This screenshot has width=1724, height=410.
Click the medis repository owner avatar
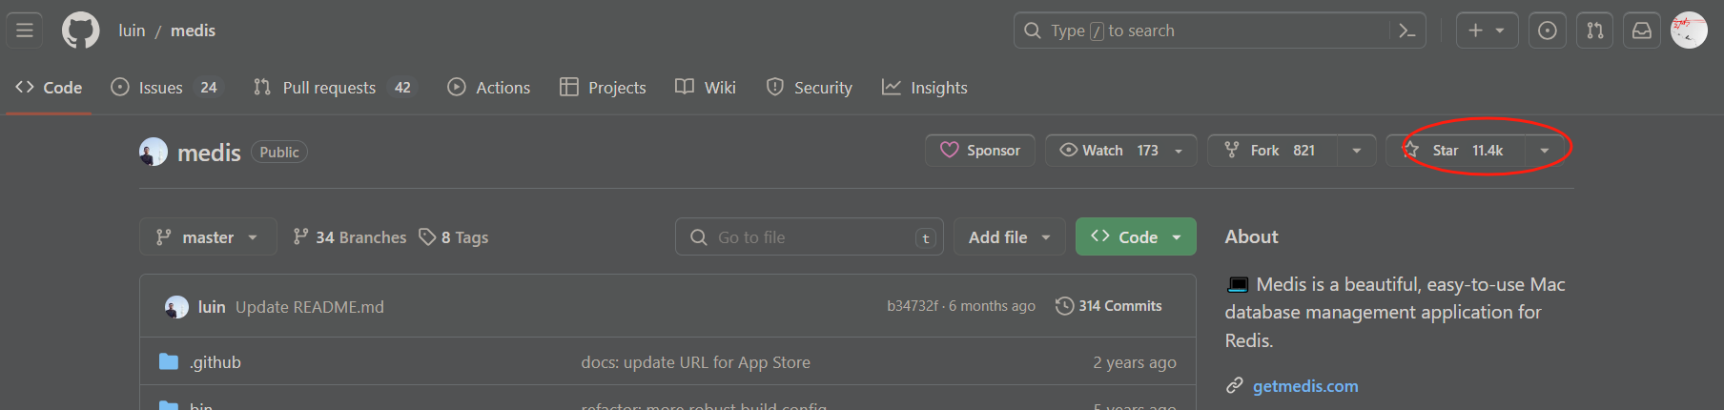click(153, 152)
